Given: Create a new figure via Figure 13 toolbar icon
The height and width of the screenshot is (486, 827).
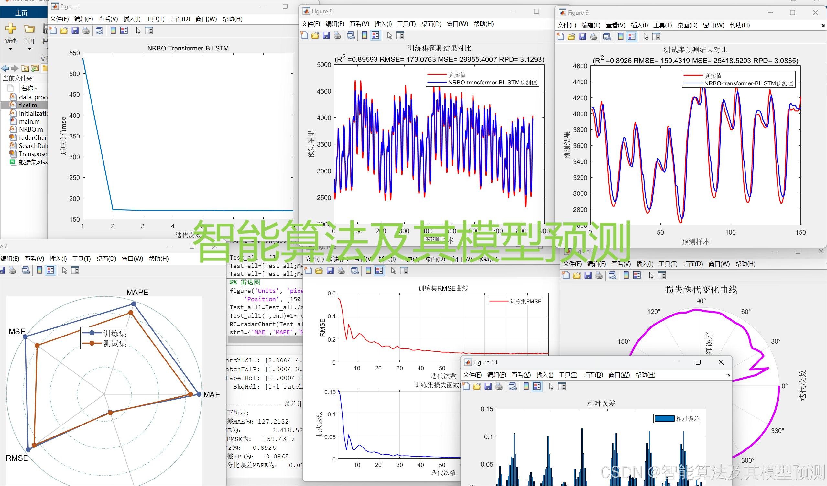Looking at the screenshot, I should (x=466, y=386).
